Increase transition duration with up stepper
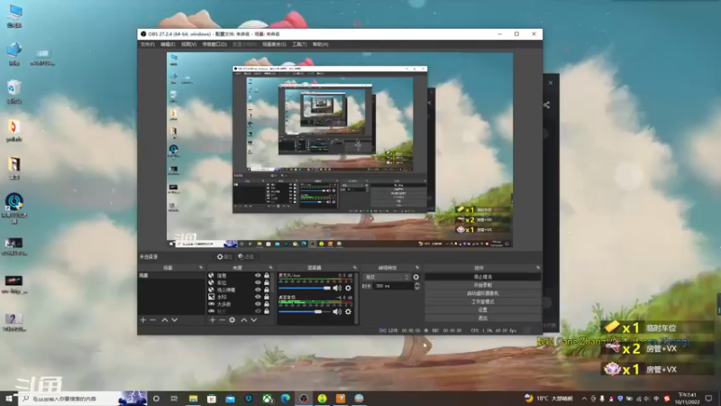721x406 pixels. click(x=416, y=284)
